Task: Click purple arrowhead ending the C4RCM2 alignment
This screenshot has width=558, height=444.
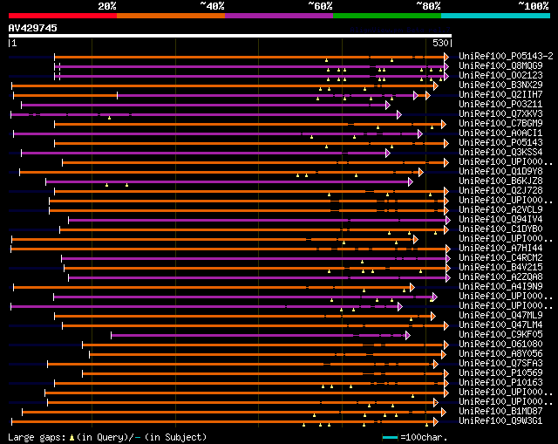Action: [x=448, y=258]
